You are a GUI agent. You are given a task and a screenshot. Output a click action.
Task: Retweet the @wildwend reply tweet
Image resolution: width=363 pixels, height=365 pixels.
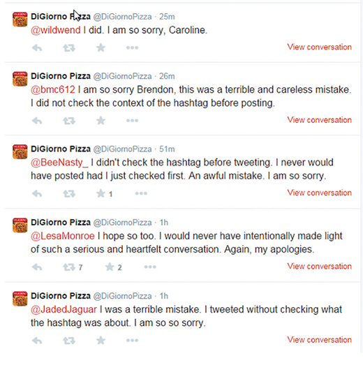[x=69, y=48]
